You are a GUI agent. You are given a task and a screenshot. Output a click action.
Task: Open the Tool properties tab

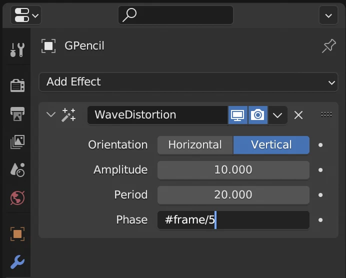[17, 49]
